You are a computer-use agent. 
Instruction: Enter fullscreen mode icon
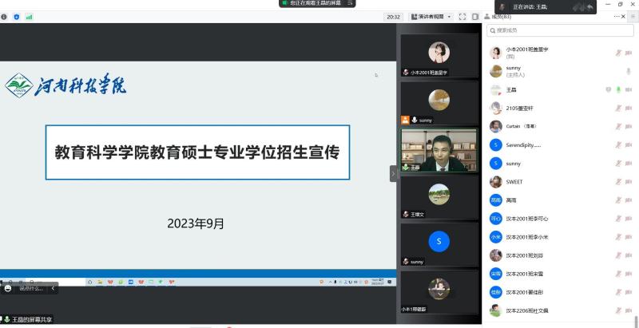462,17
